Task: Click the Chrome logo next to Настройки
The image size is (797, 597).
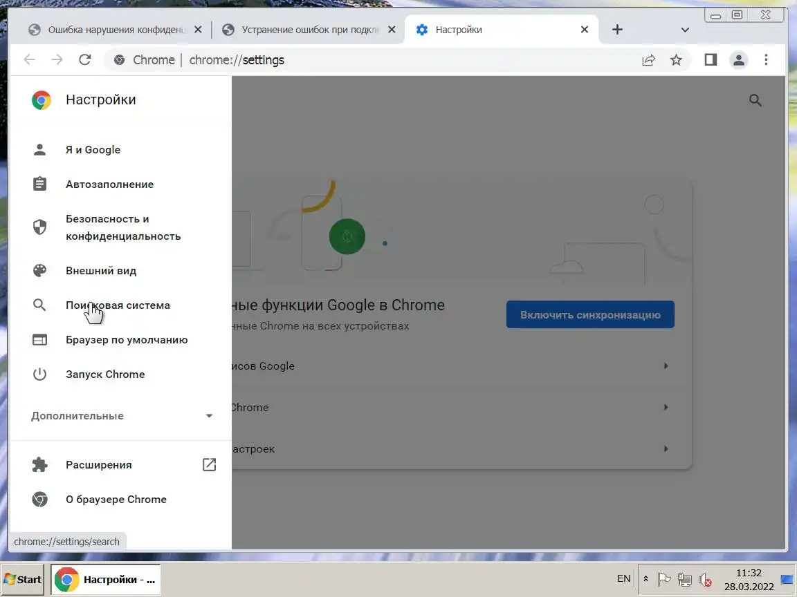Action: coord(42,100)
